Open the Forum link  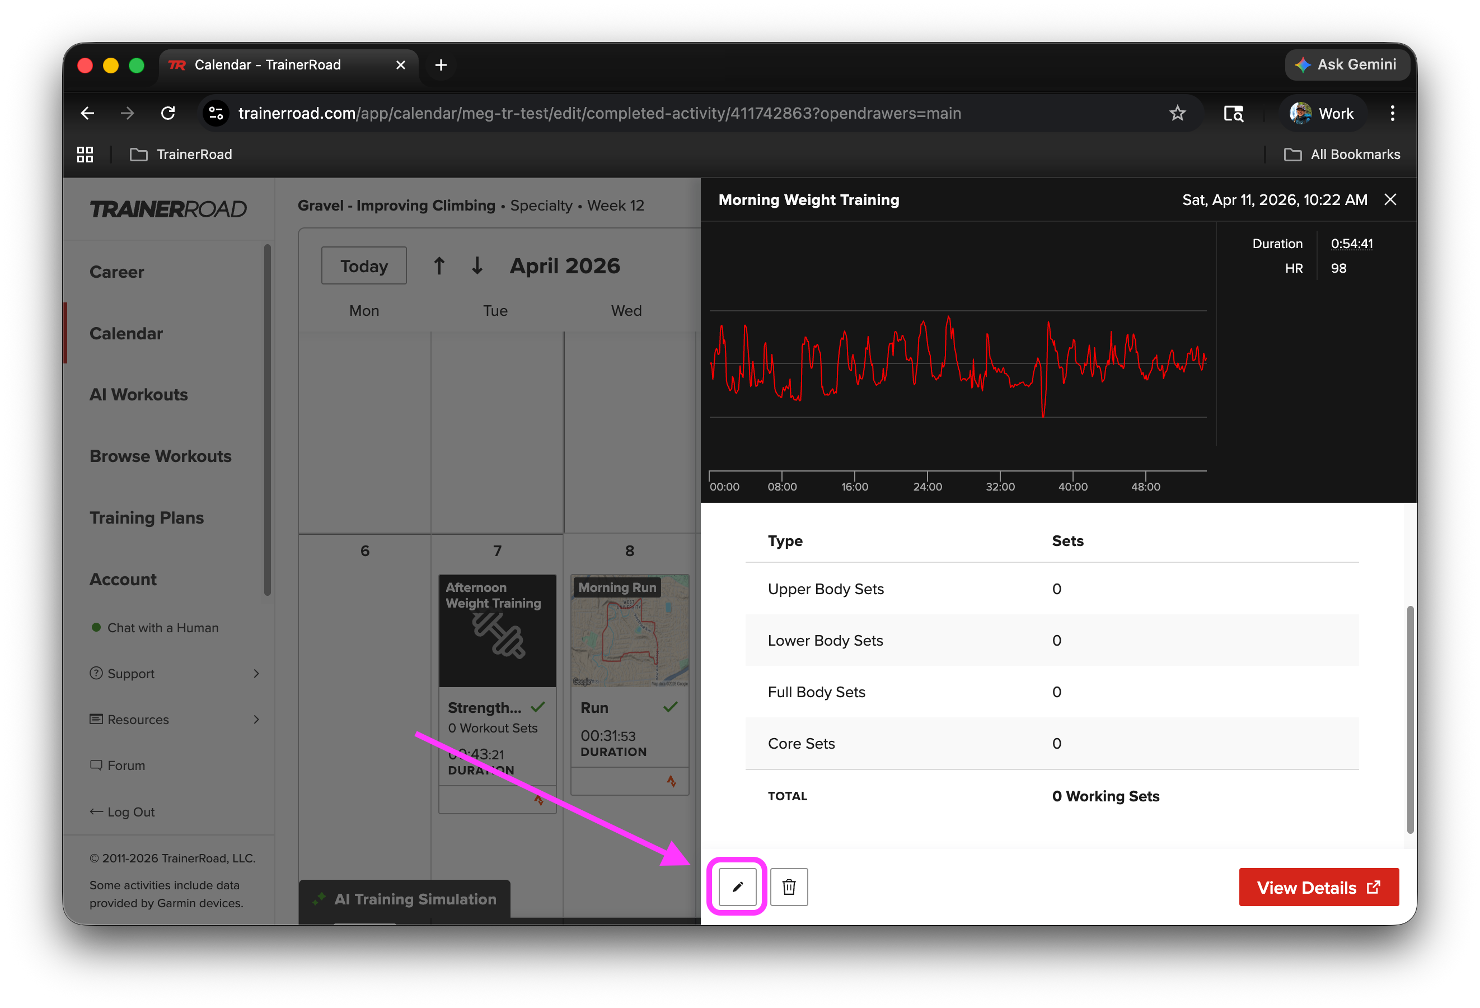[x=118, y=765]
